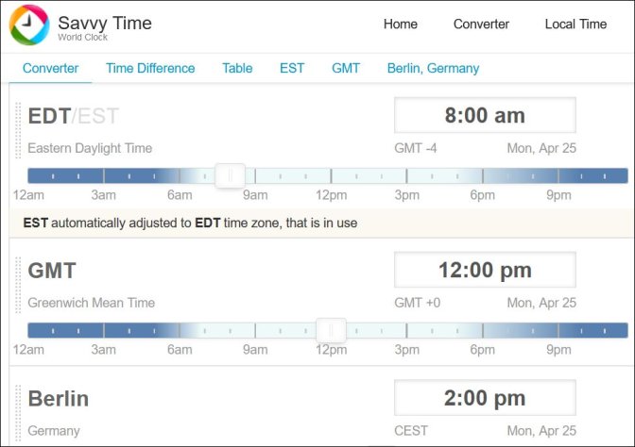
Task: Click the Savvy Time clock logo
Action: tap(29, 25)
